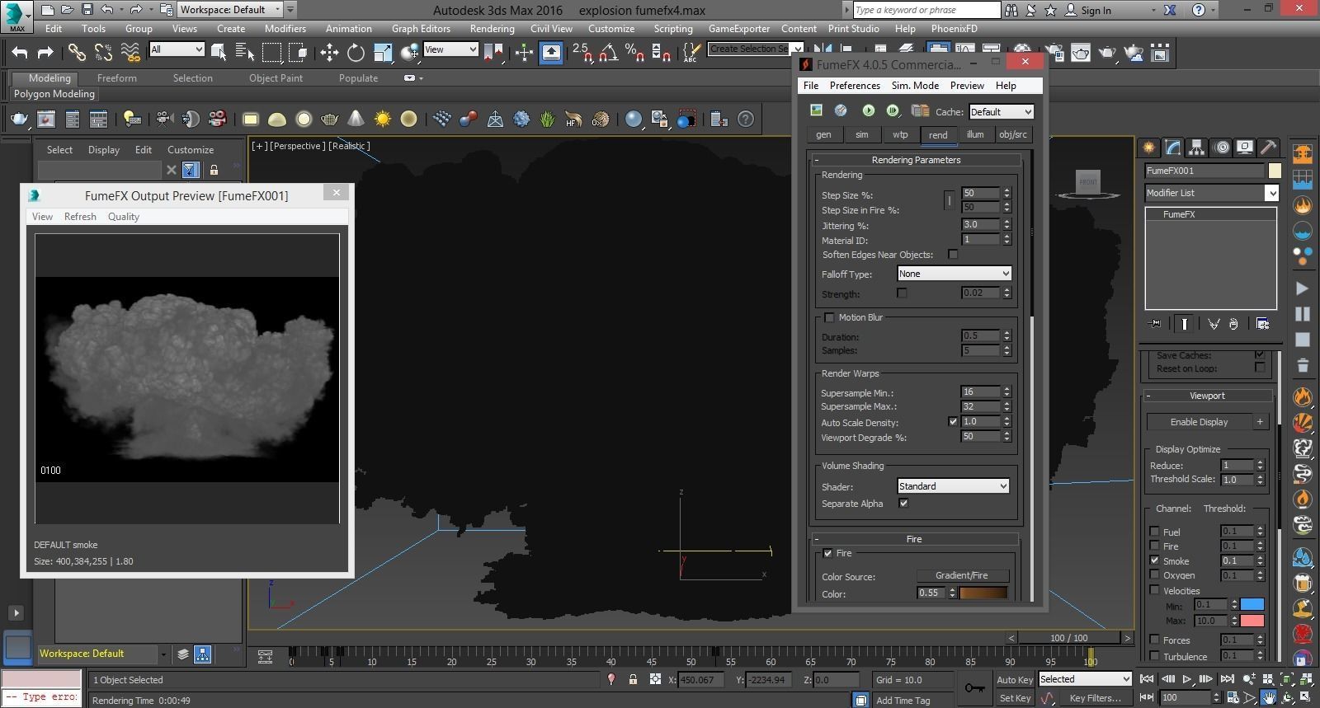This screenshot has width=1320, height=708.
Task: Open the Utilities hammer tab
Action: tap(1269, 148)
